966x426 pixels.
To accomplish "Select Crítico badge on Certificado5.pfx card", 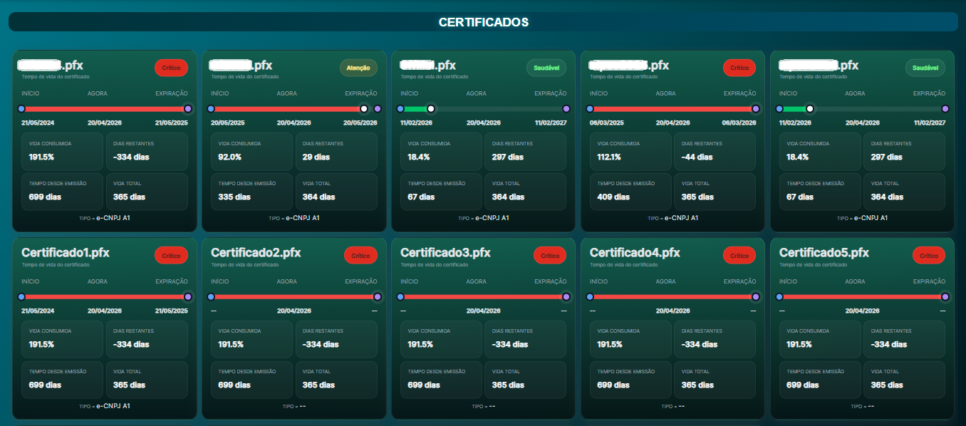I will click(x=929, y=255).
